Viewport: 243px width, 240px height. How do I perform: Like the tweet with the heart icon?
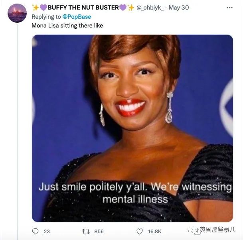(x=140, y=232)
